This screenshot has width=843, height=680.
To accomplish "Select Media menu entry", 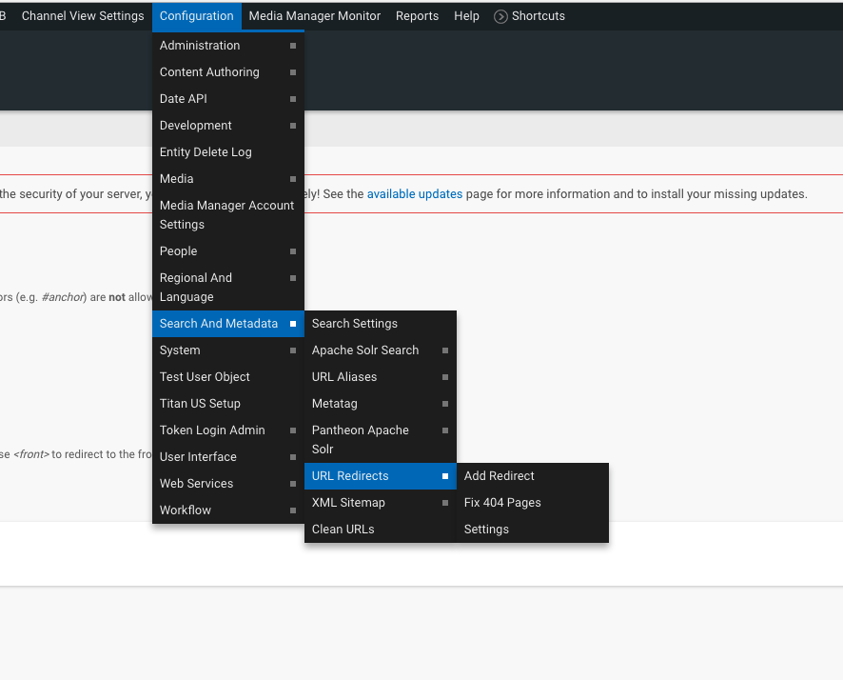I will (228, 179).
